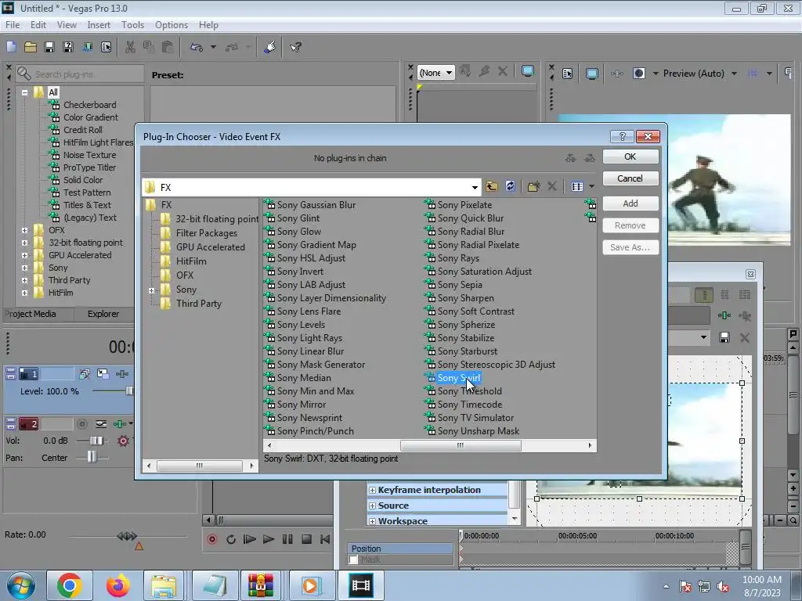This screenshot has height=601, width=802.
Task: Click OK in Plug-In Chooser
Action: point(630,157)
